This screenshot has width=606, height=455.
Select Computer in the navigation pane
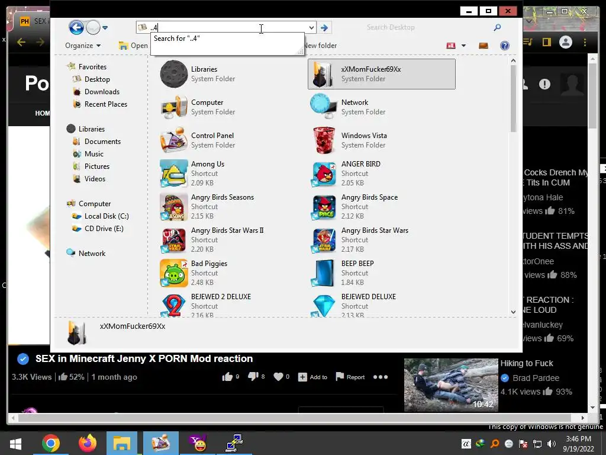94,204
